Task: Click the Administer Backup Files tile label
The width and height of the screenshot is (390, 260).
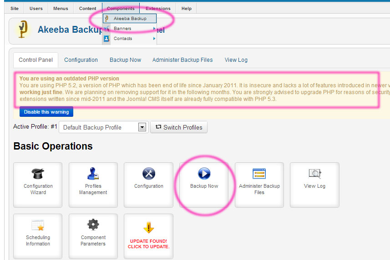Action: (259, 189)
